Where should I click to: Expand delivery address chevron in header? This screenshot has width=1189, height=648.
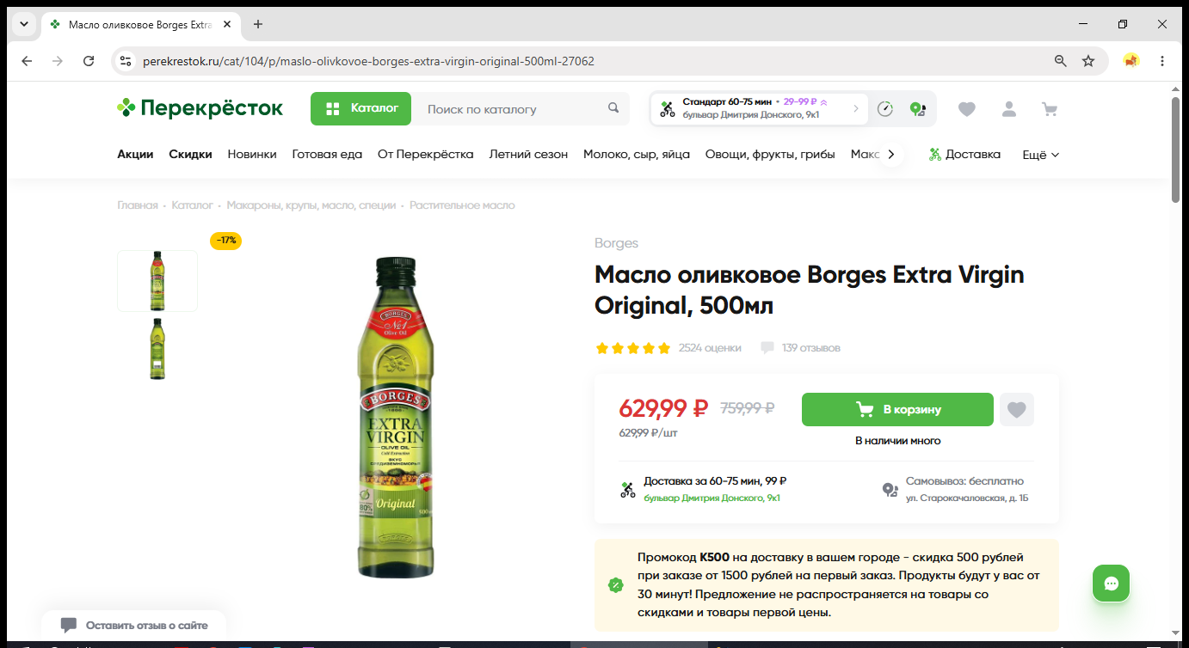point(856,108)
